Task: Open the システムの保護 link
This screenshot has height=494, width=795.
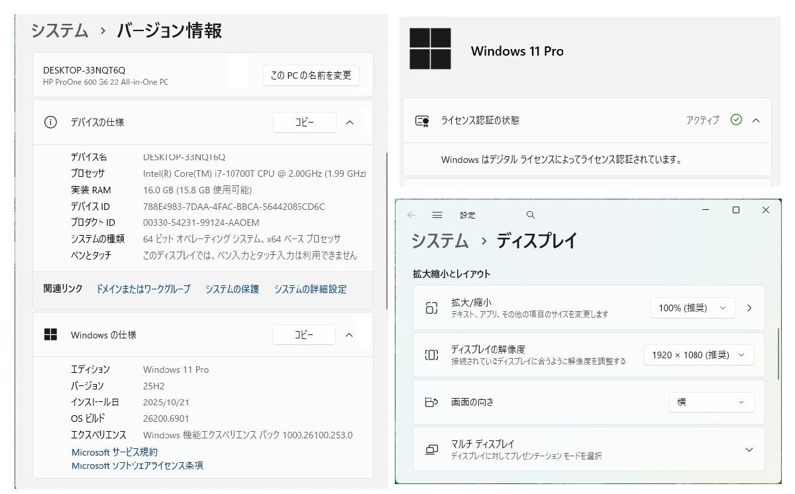Action: [232, 289]
